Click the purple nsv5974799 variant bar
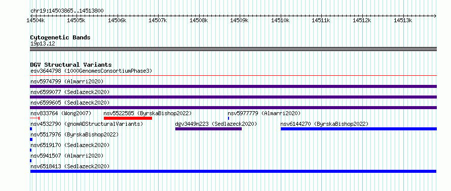The width and height of the screenshot is (451, 191). tap(233, 86)
